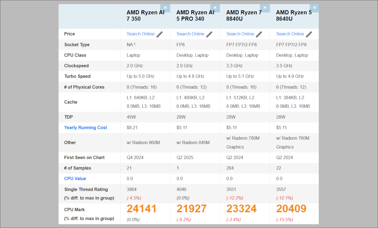Search Online for the Ryzen AI 7 350 price
378x228 pixels.
(140, 34)
